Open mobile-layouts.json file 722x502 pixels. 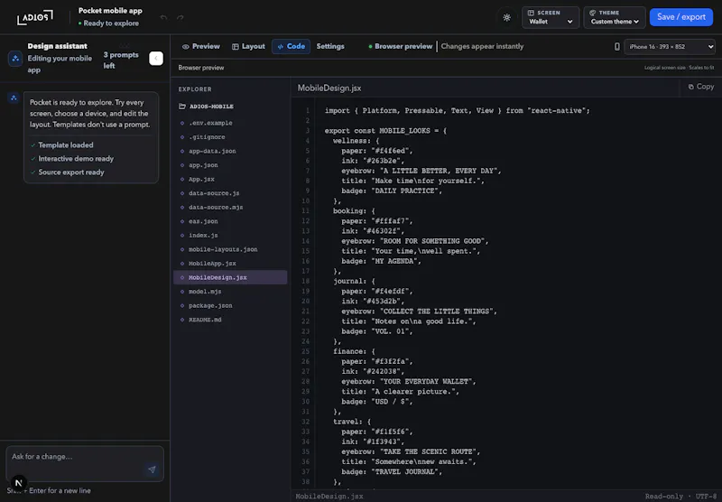pyautogui.click(x=230, y=249)
